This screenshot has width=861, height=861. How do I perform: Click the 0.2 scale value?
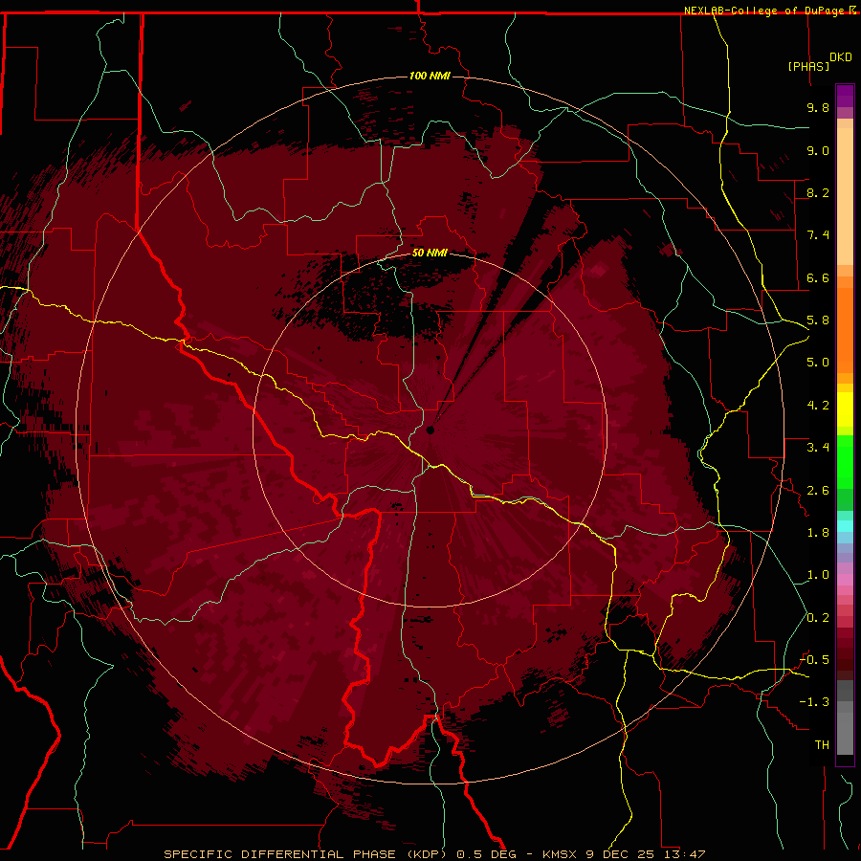coord(818,618)
